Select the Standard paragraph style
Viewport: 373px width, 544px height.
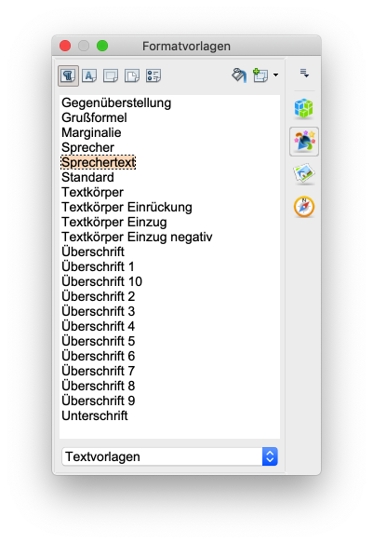tap(87, 177)
